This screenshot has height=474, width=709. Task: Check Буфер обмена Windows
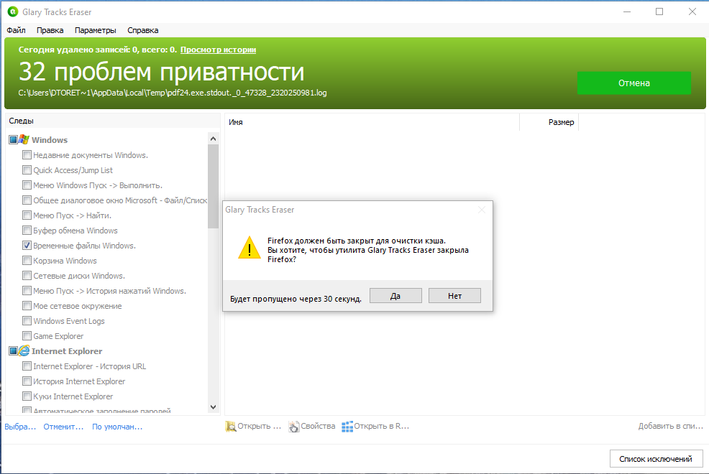tap(27, 230)
